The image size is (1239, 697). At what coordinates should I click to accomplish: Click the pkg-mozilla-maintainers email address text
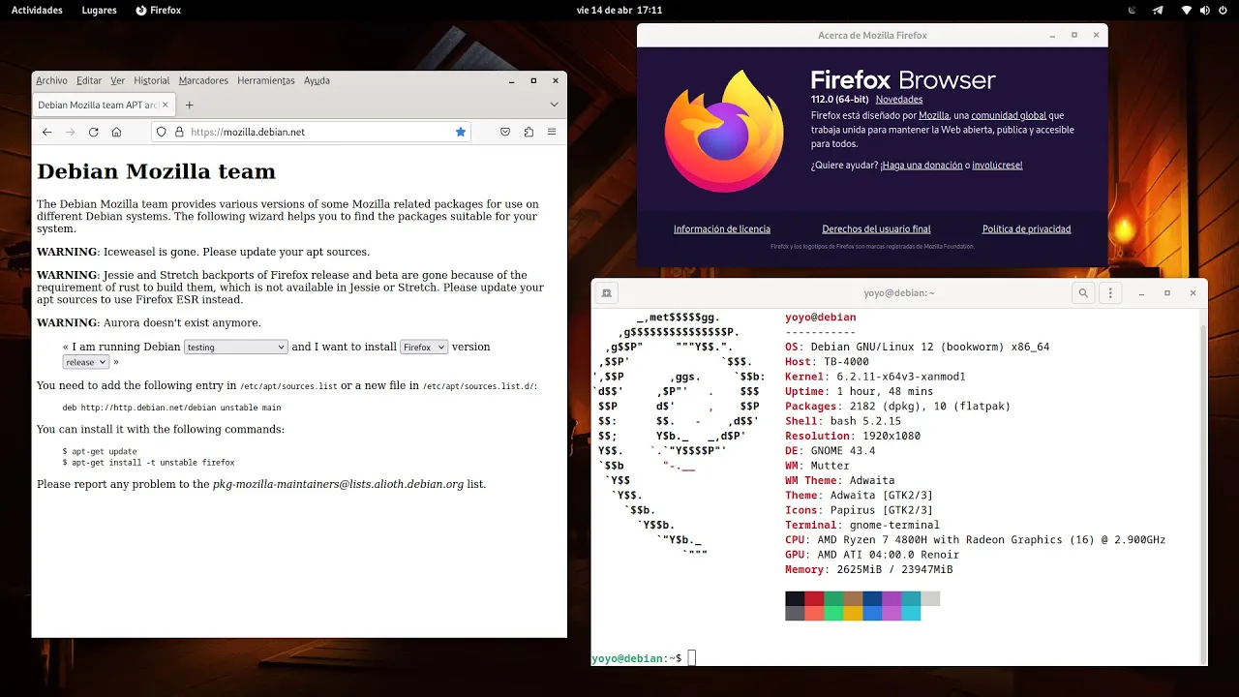(x=338, y=484)
